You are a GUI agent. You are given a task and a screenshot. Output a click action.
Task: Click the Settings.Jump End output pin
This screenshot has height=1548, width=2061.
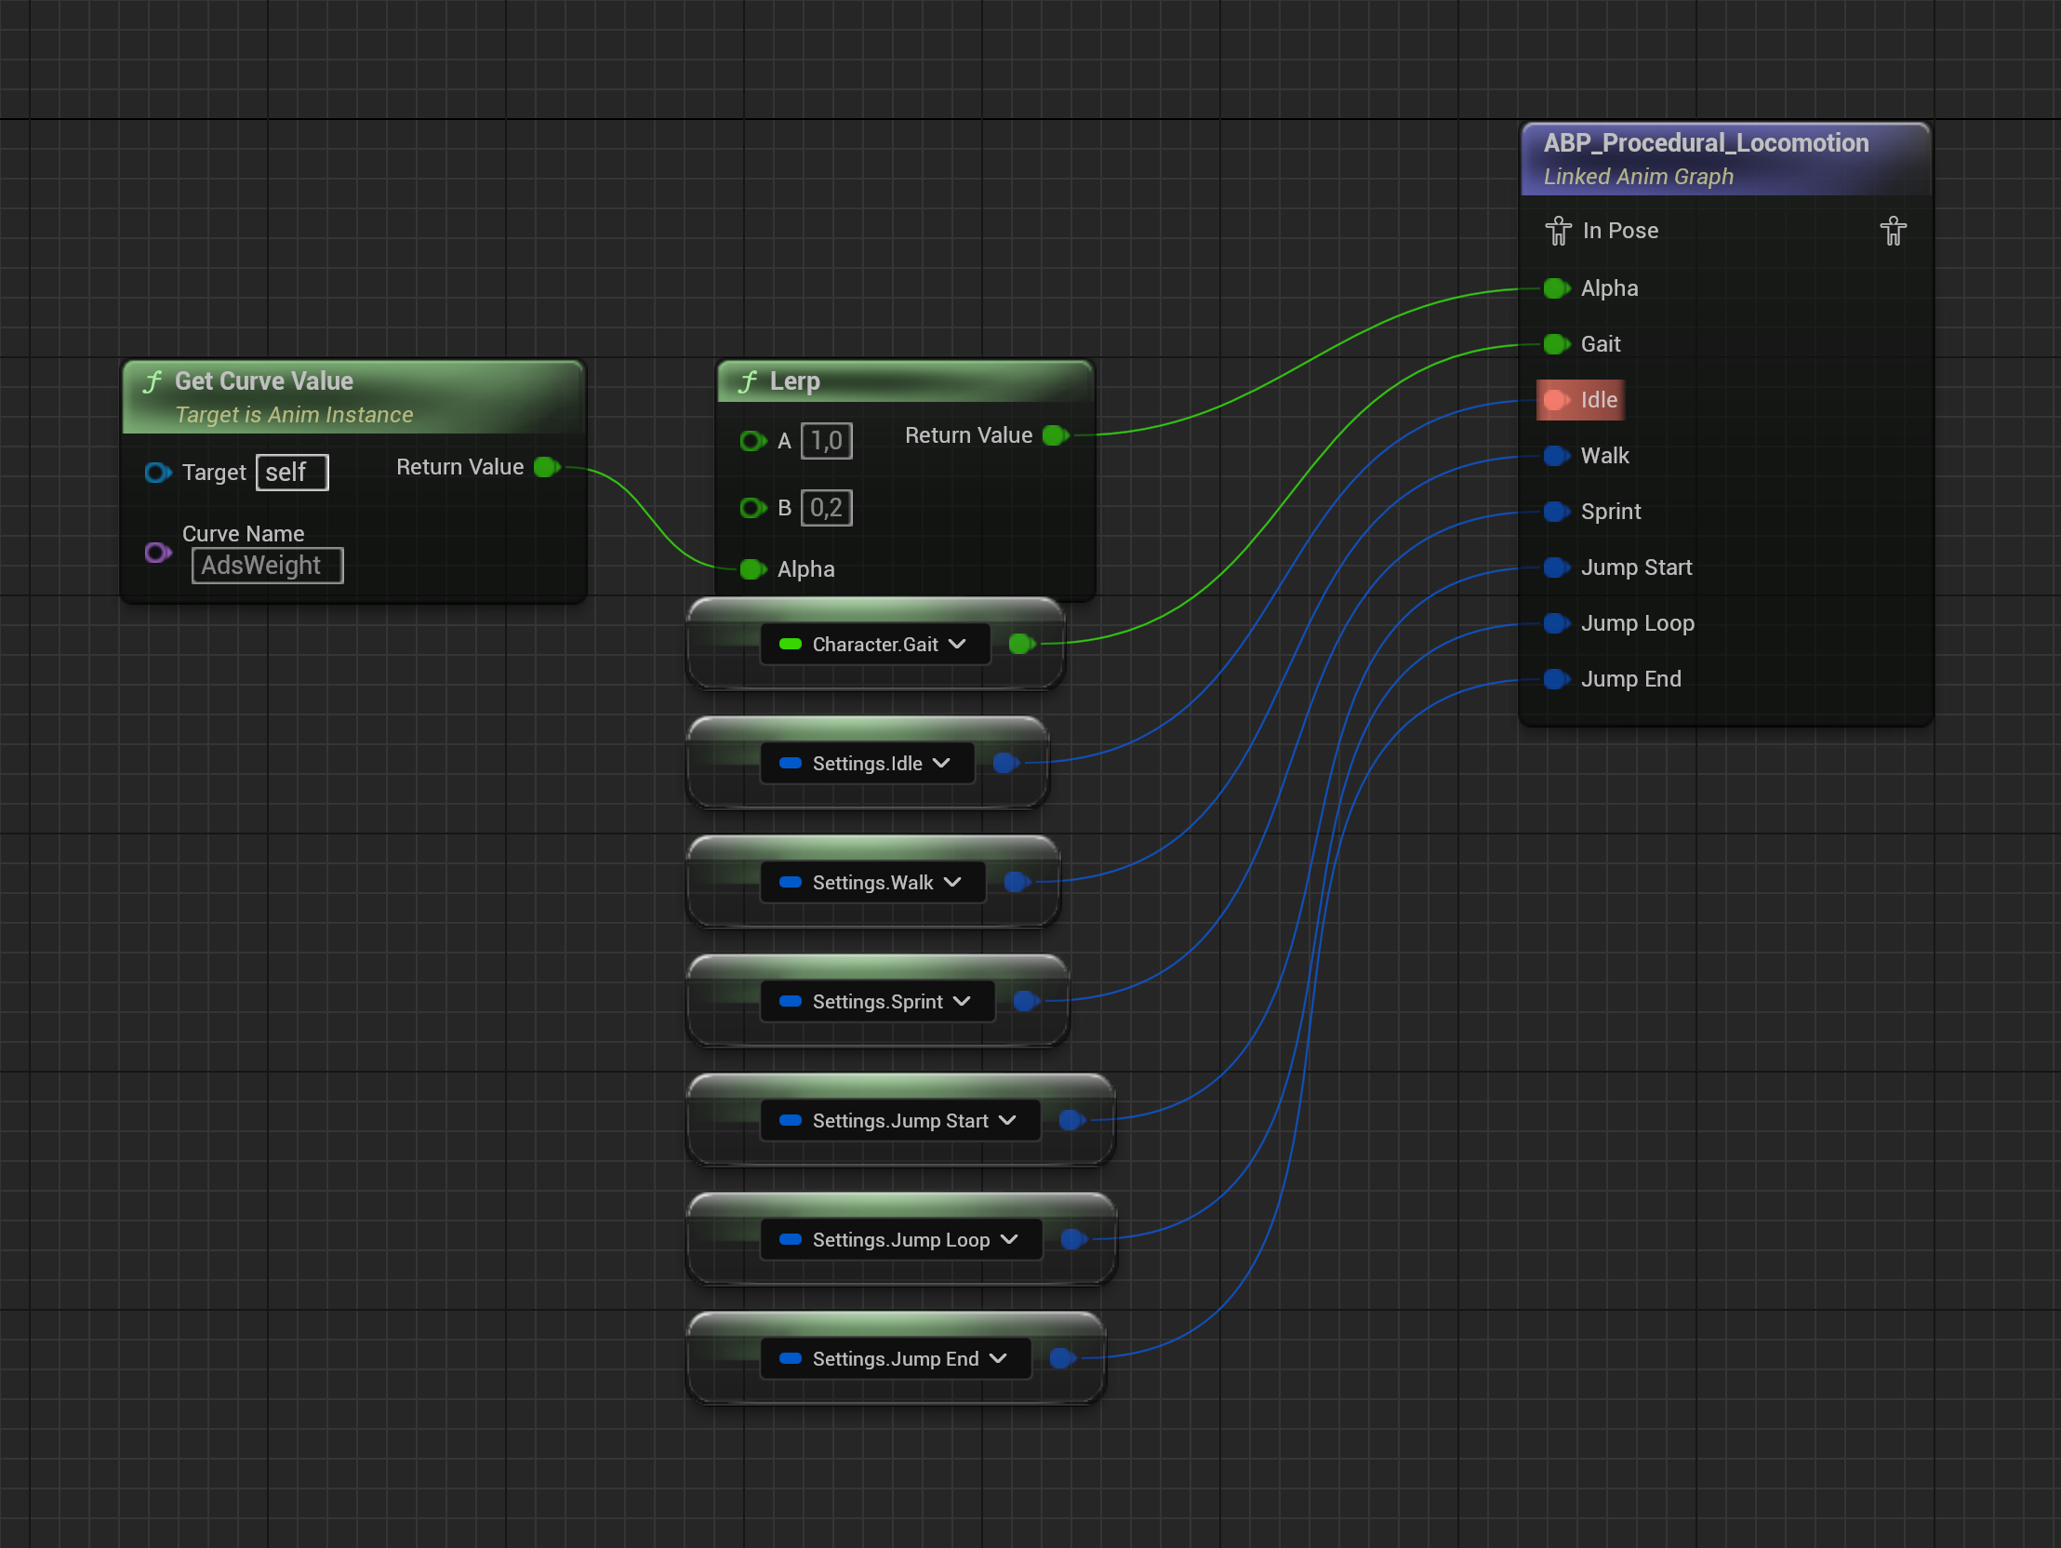[x=1063, y=1359]
